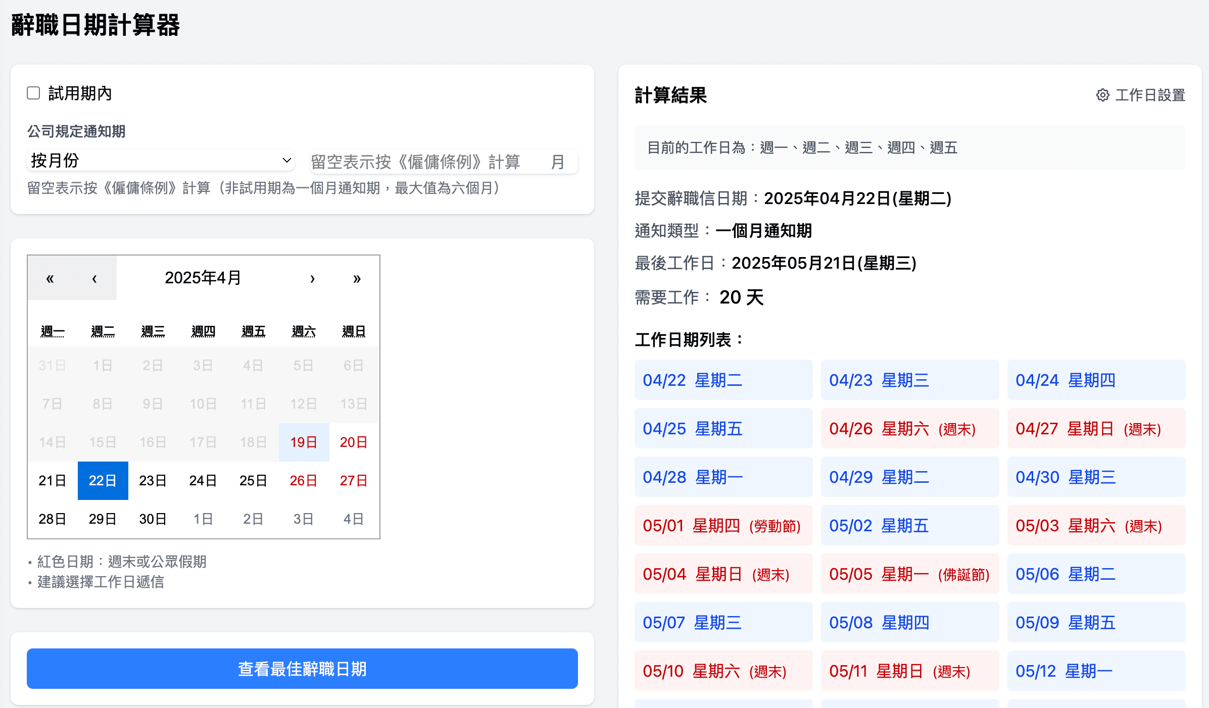The height and width of the screenshot is (708, 1209).
Task: Click the 05/01 勞動節 holiday entry
Action: pyautogui.click(x=723, y=525)
